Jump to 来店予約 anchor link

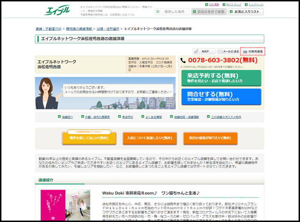click(127, 117)
